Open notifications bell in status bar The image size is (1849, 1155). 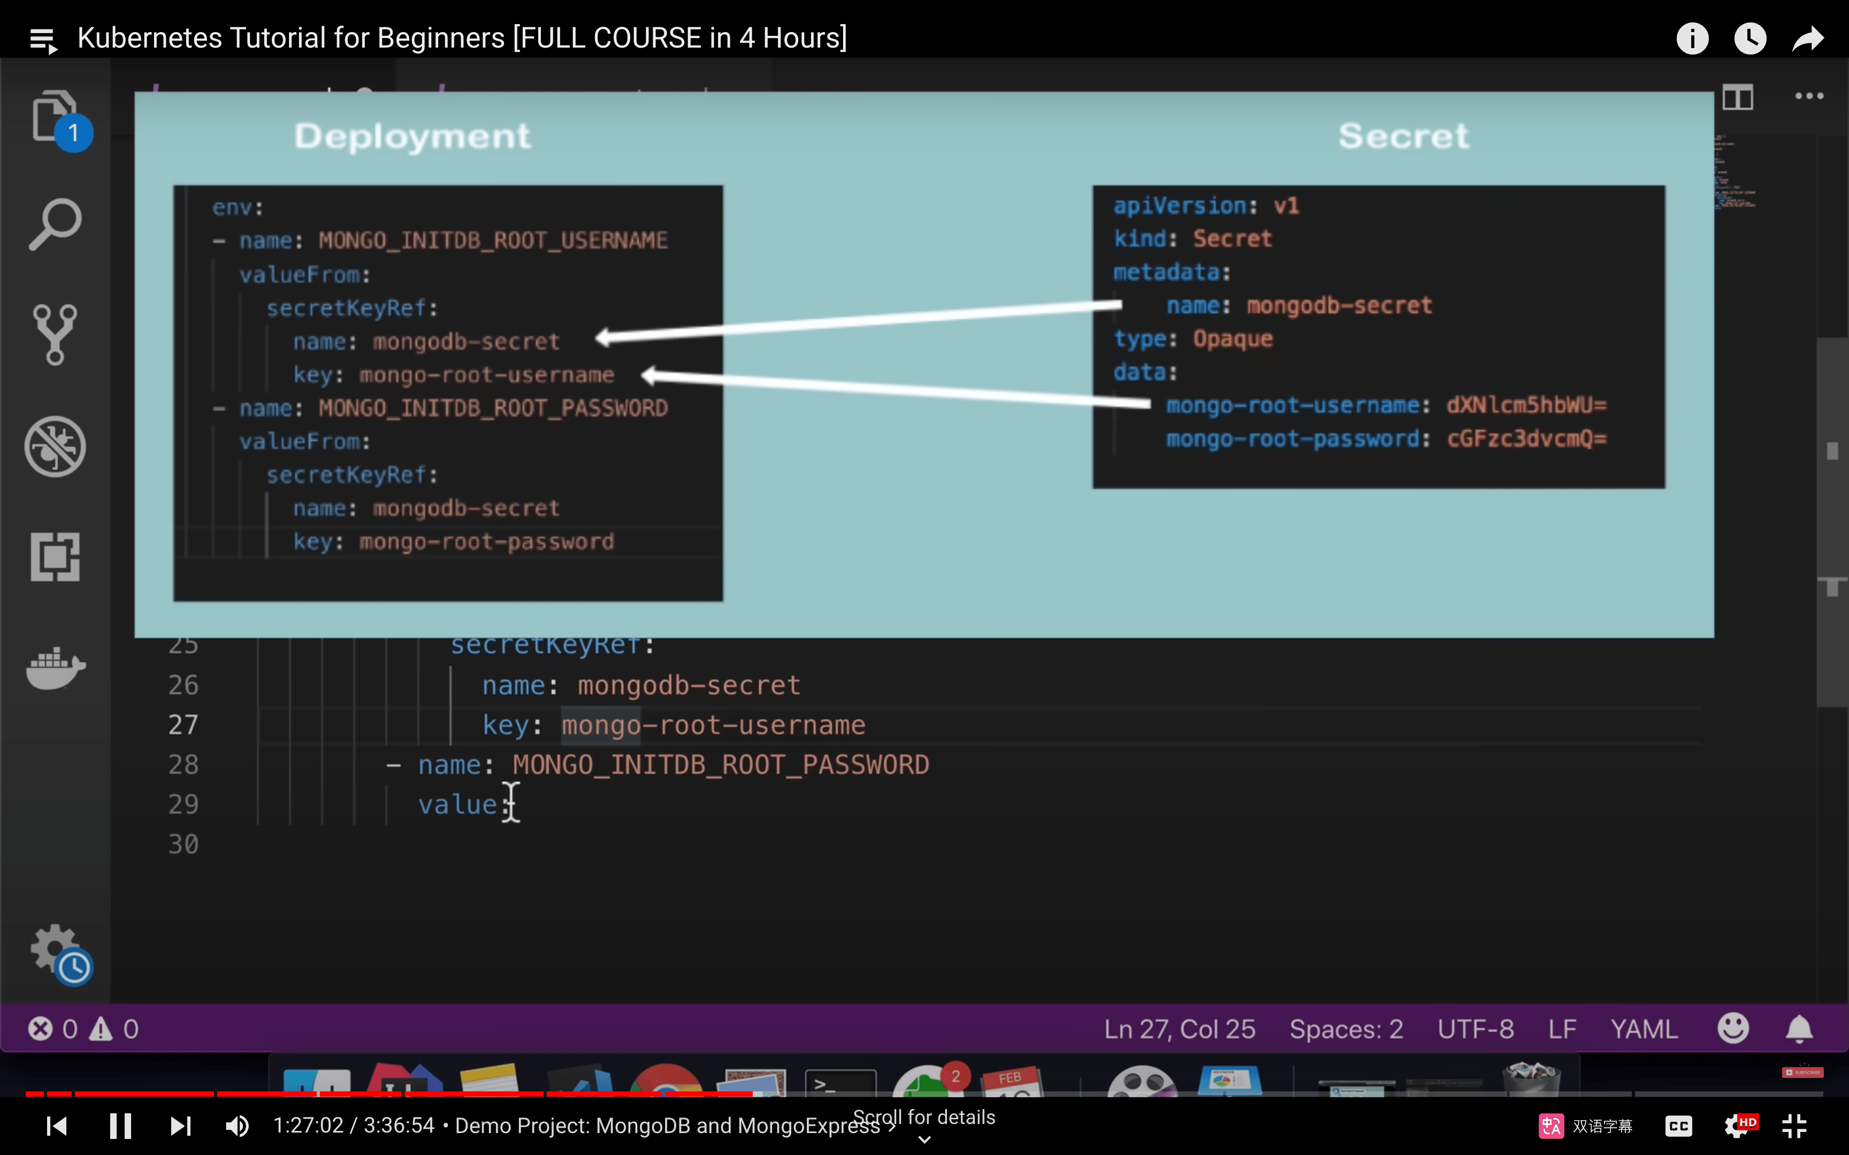(1799, 1029)
